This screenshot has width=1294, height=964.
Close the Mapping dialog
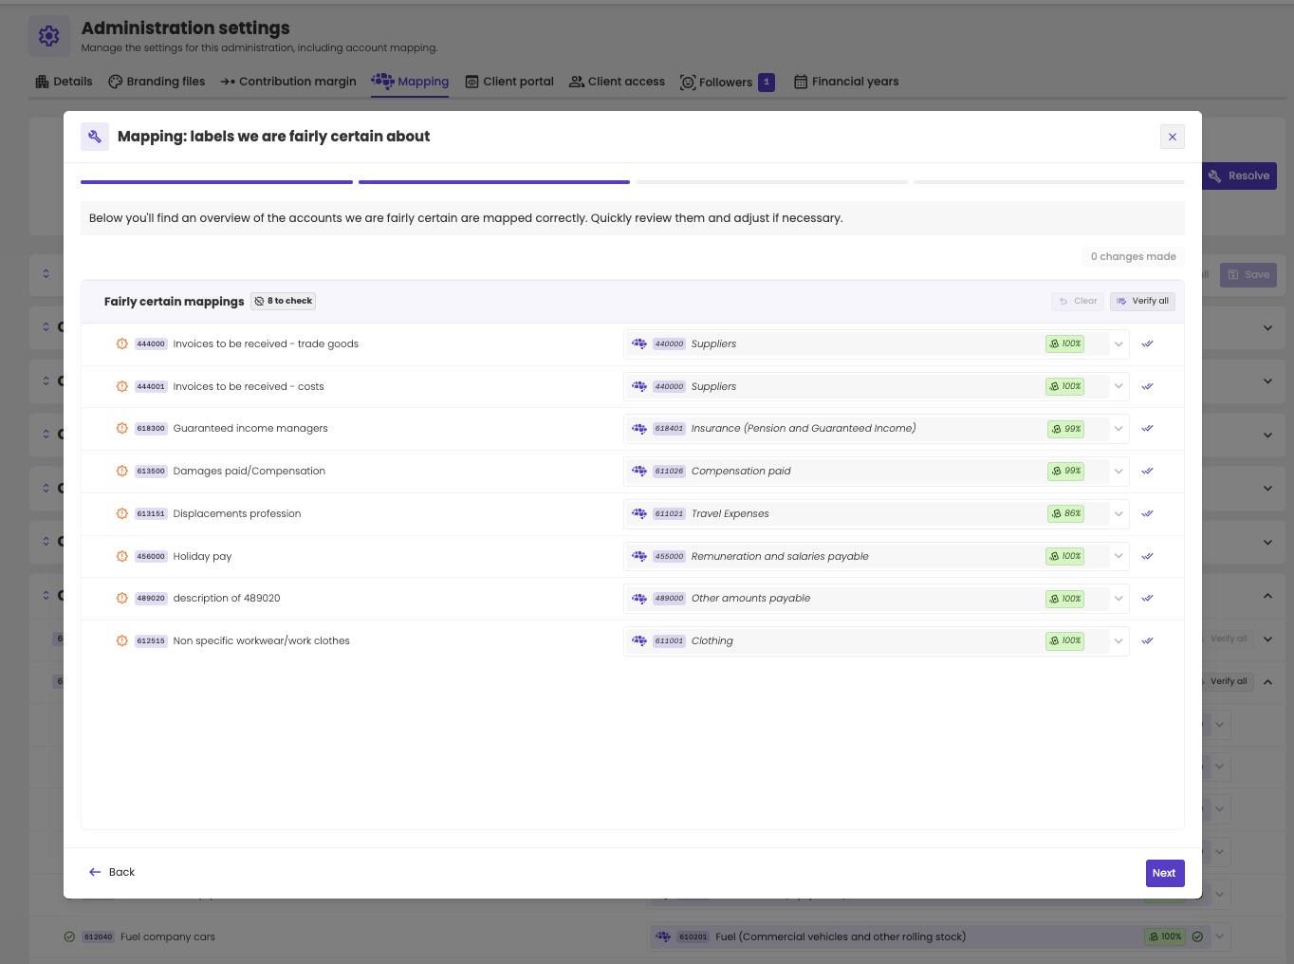(1173, 137)
